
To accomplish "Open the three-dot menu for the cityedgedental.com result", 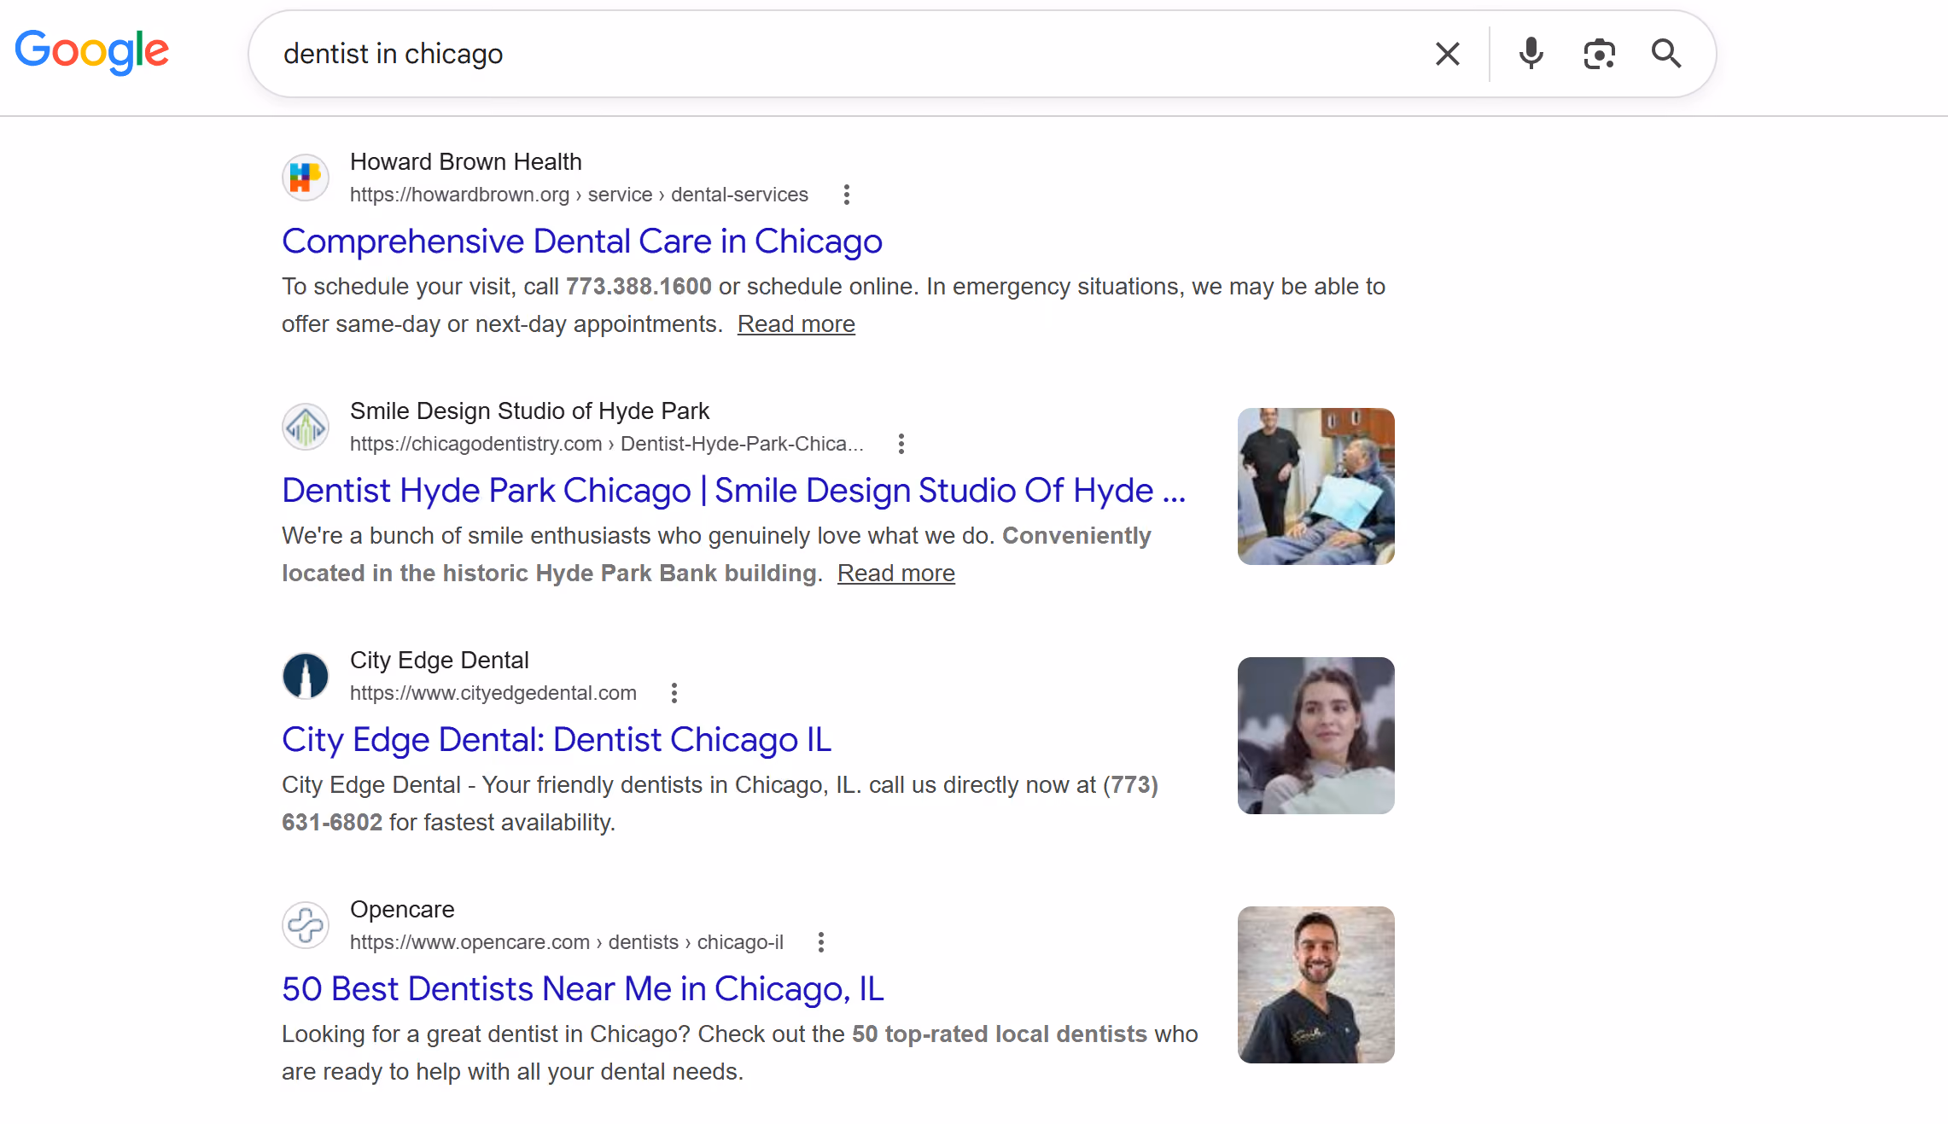I will pyautogui.click(x=674, y=693).
